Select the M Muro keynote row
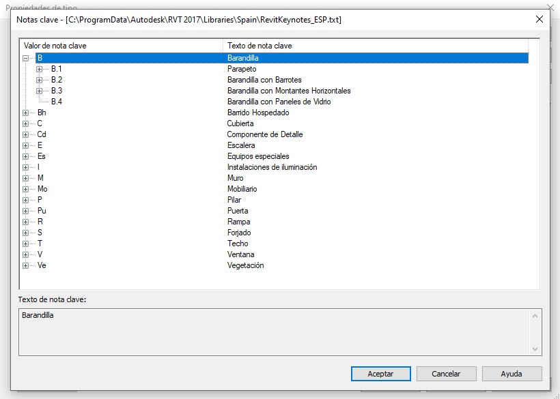 pos(40,178)
